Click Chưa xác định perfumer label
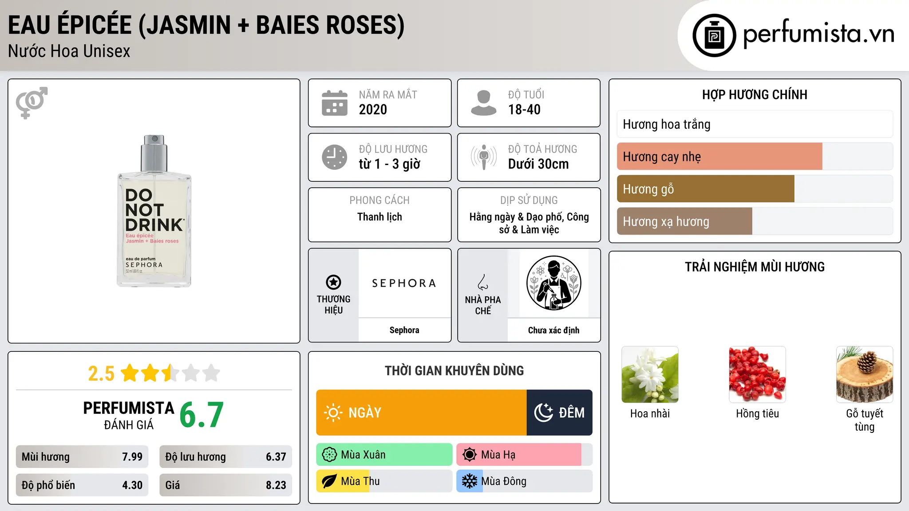Screen dimensions: 909x511 click(x=553, y=330)
